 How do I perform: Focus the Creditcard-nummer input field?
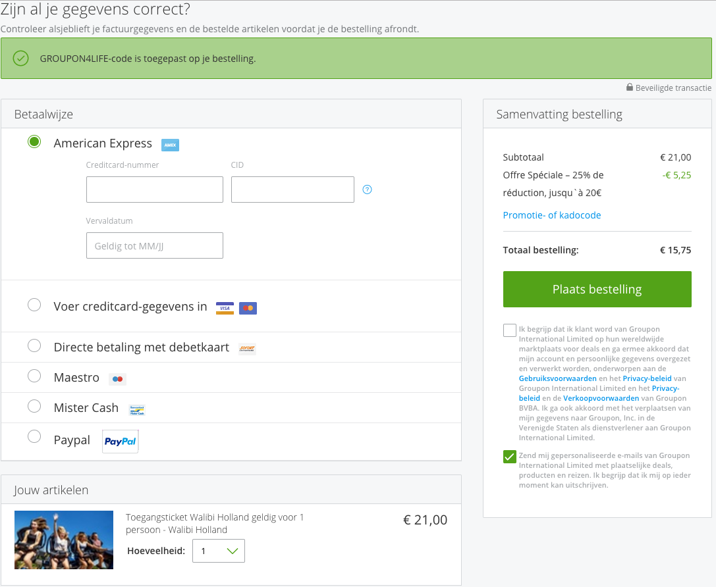(155, 190)
